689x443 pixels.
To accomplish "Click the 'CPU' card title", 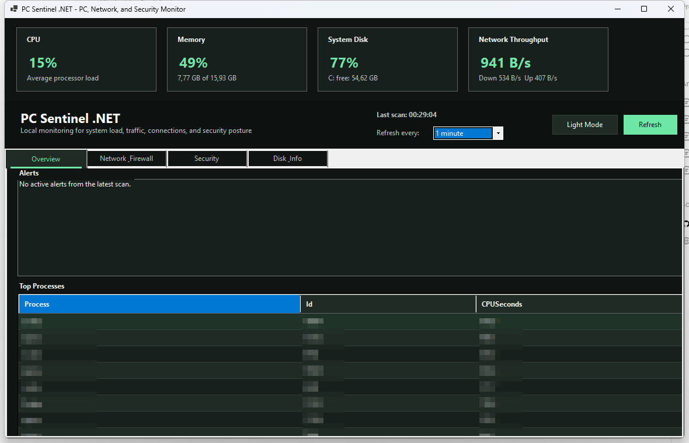I will (33, 40).
